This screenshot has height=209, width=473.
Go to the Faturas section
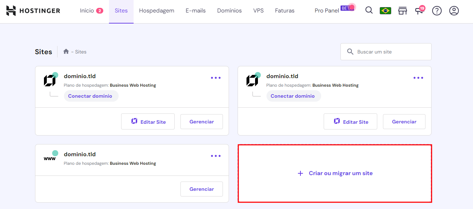point(284,11)
